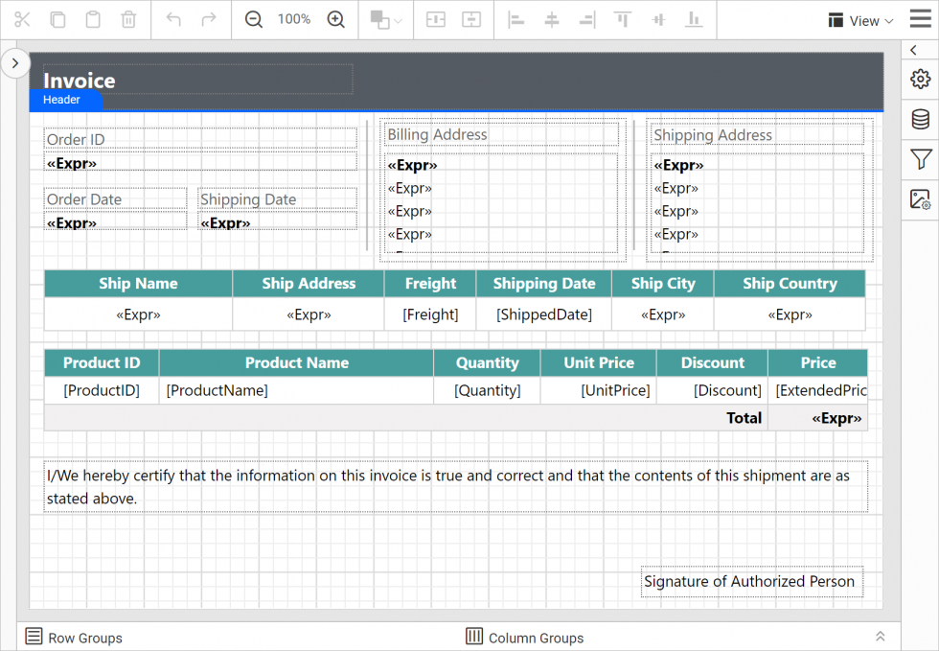The width and height of the screenshot is (939, 651).
Task: Align selected items to the right
Action: tap(586, 20)
